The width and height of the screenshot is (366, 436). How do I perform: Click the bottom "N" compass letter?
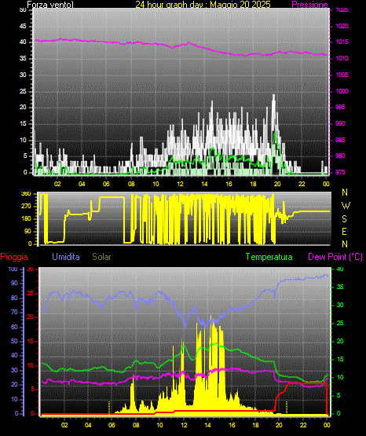345,244
